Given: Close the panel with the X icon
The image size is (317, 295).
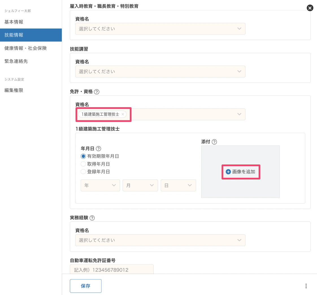Looking at the screenshot, I should (310, 8).
